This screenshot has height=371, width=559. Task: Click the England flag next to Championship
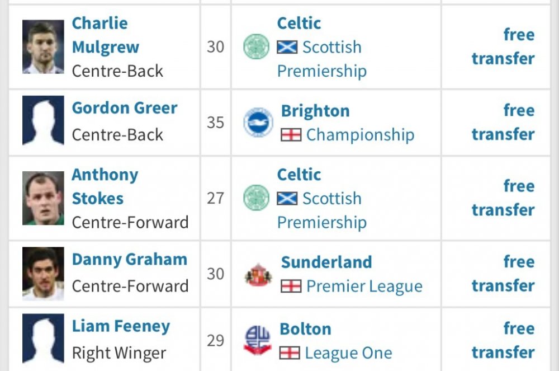click(x=291, y=135)
